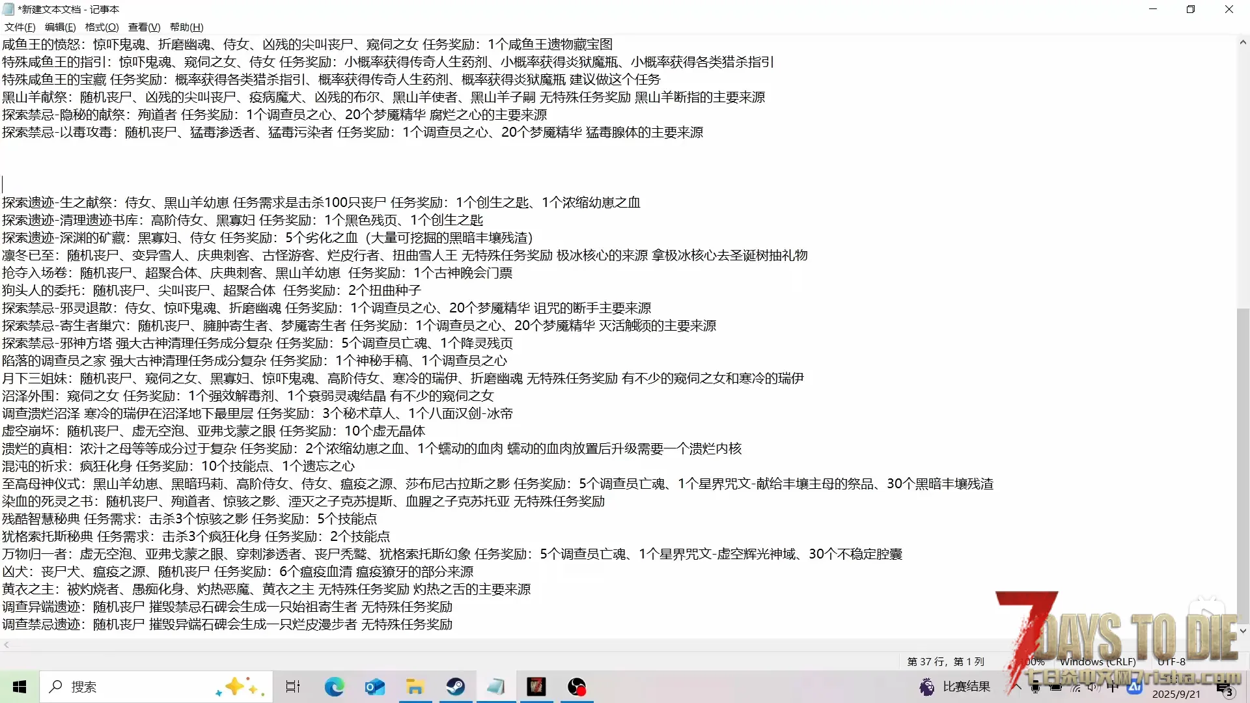Image resolution: width=1250 pixels, height=703 pixels.
Task: Switch to Steam on the taskbar
Action: click(x=455, y=687)
